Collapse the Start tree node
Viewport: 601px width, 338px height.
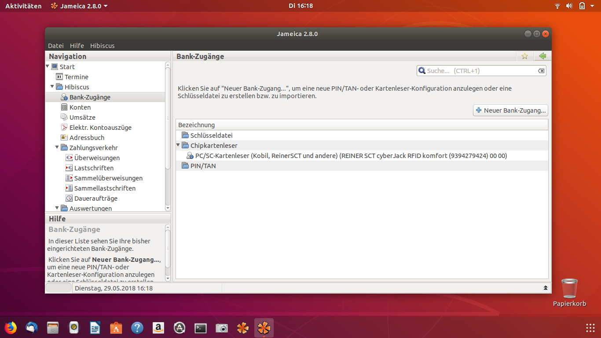(48, 66)
